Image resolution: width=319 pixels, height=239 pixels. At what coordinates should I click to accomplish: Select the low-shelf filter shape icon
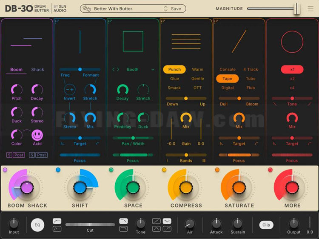pos(57,229)
